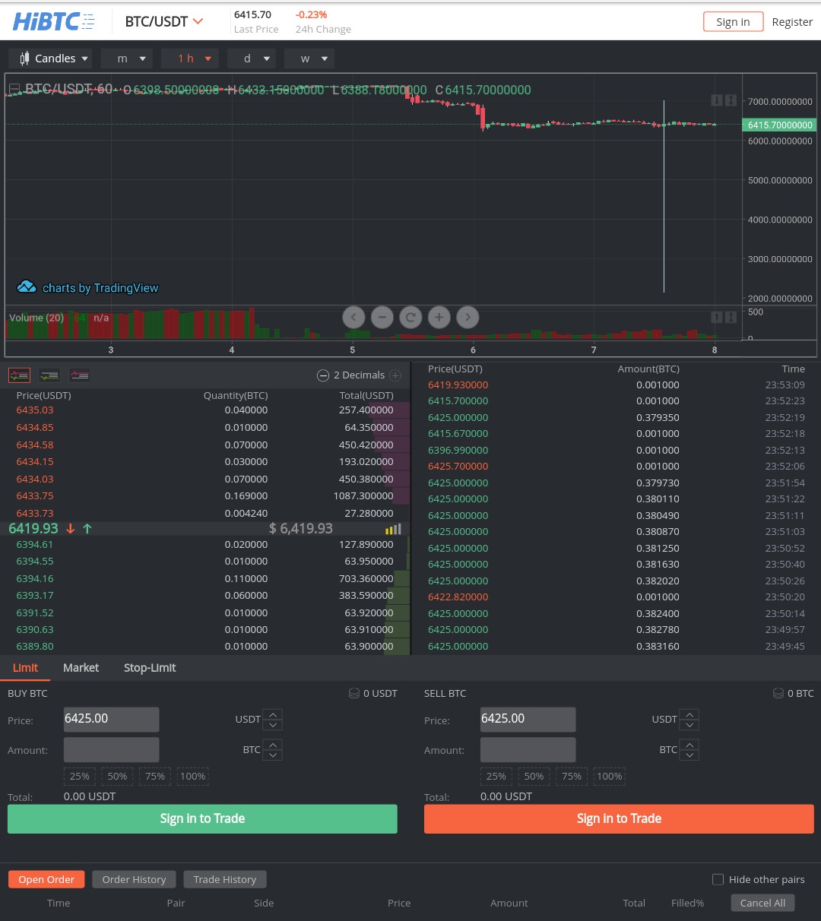Viewport: 821px width, 921px height.
Task: Decrement the sell amount BTC stepper down
Action: coord(689,755)
